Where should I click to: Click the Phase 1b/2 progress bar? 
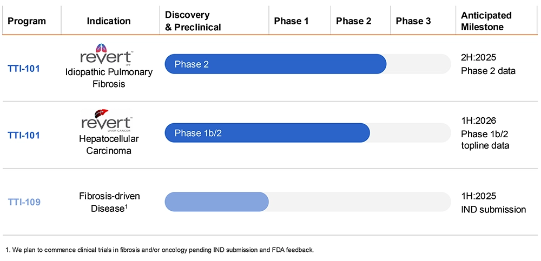[x=267, y=133]
